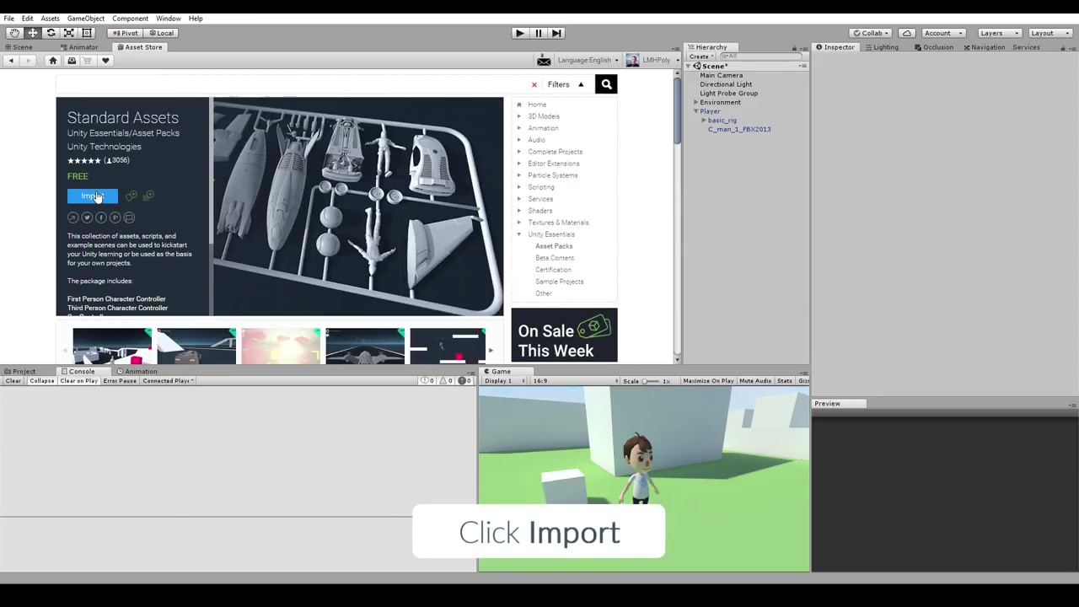This screenshot has width=1079, height=607.
Task: Toggle Clear on Play in Console
Action: (78, 381)
